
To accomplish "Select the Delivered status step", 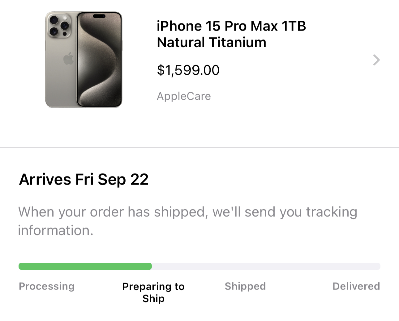I will [356, 286].
